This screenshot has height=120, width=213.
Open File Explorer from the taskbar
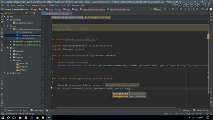[20, 118]
